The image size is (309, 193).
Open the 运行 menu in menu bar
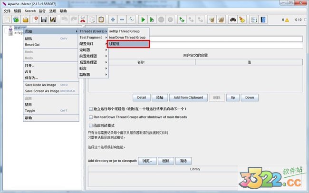[42, 11]
